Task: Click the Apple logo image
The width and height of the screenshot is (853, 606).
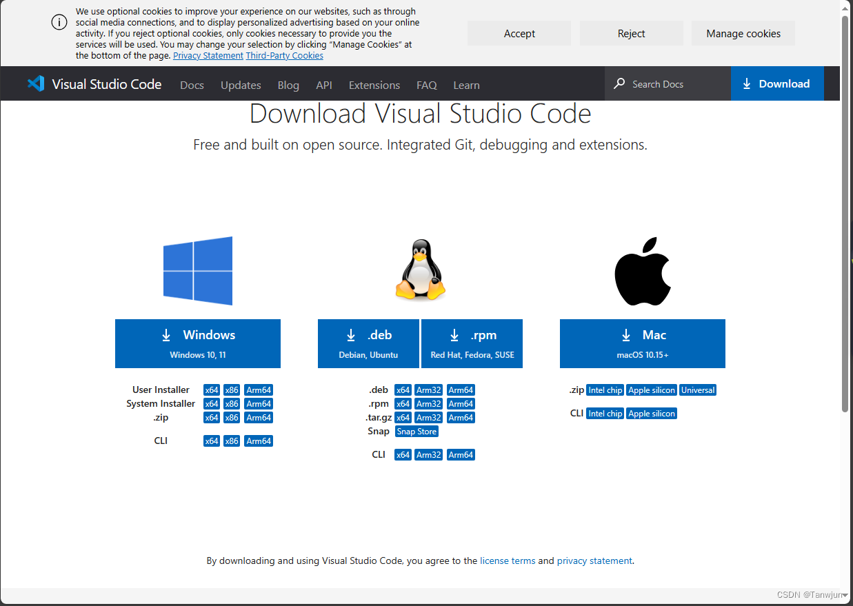Action: click(643, 272)
